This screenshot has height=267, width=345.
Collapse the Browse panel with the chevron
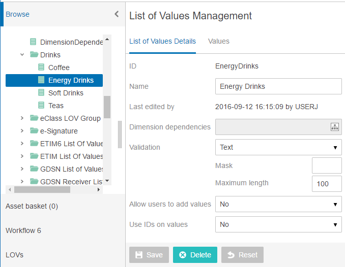click(x=117, y=14)
